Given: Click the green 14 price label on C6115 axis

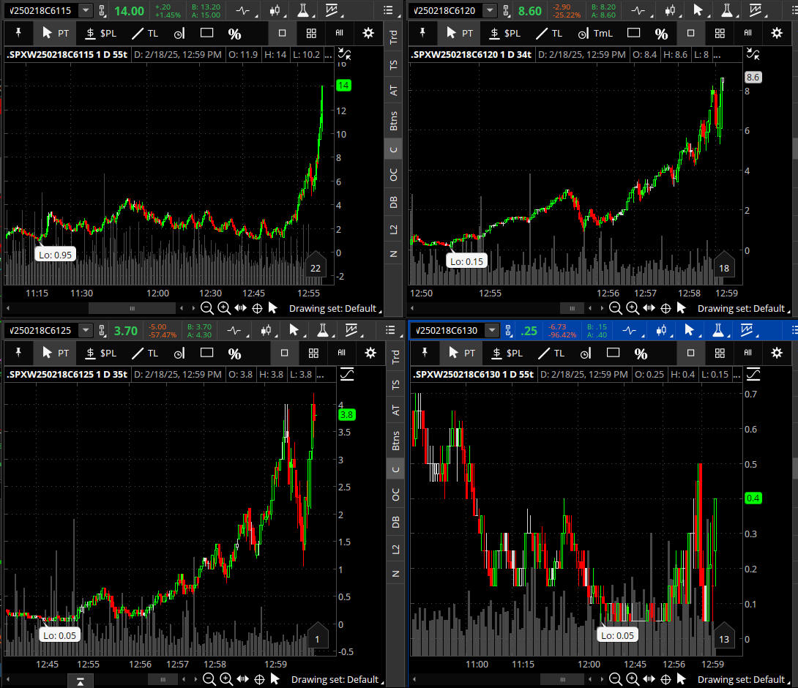Looking at the screenshot, I should pyautogui.click(x=343, y=86).
